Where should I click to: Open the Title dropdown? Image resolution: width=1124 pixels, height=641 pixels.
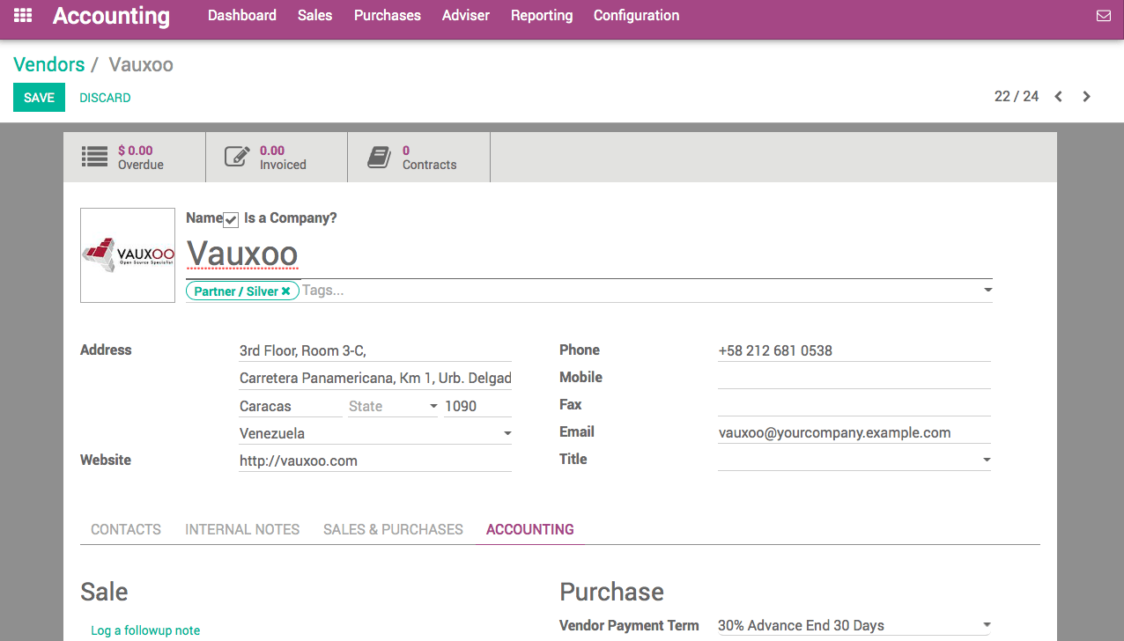click(x=986, y=459)
